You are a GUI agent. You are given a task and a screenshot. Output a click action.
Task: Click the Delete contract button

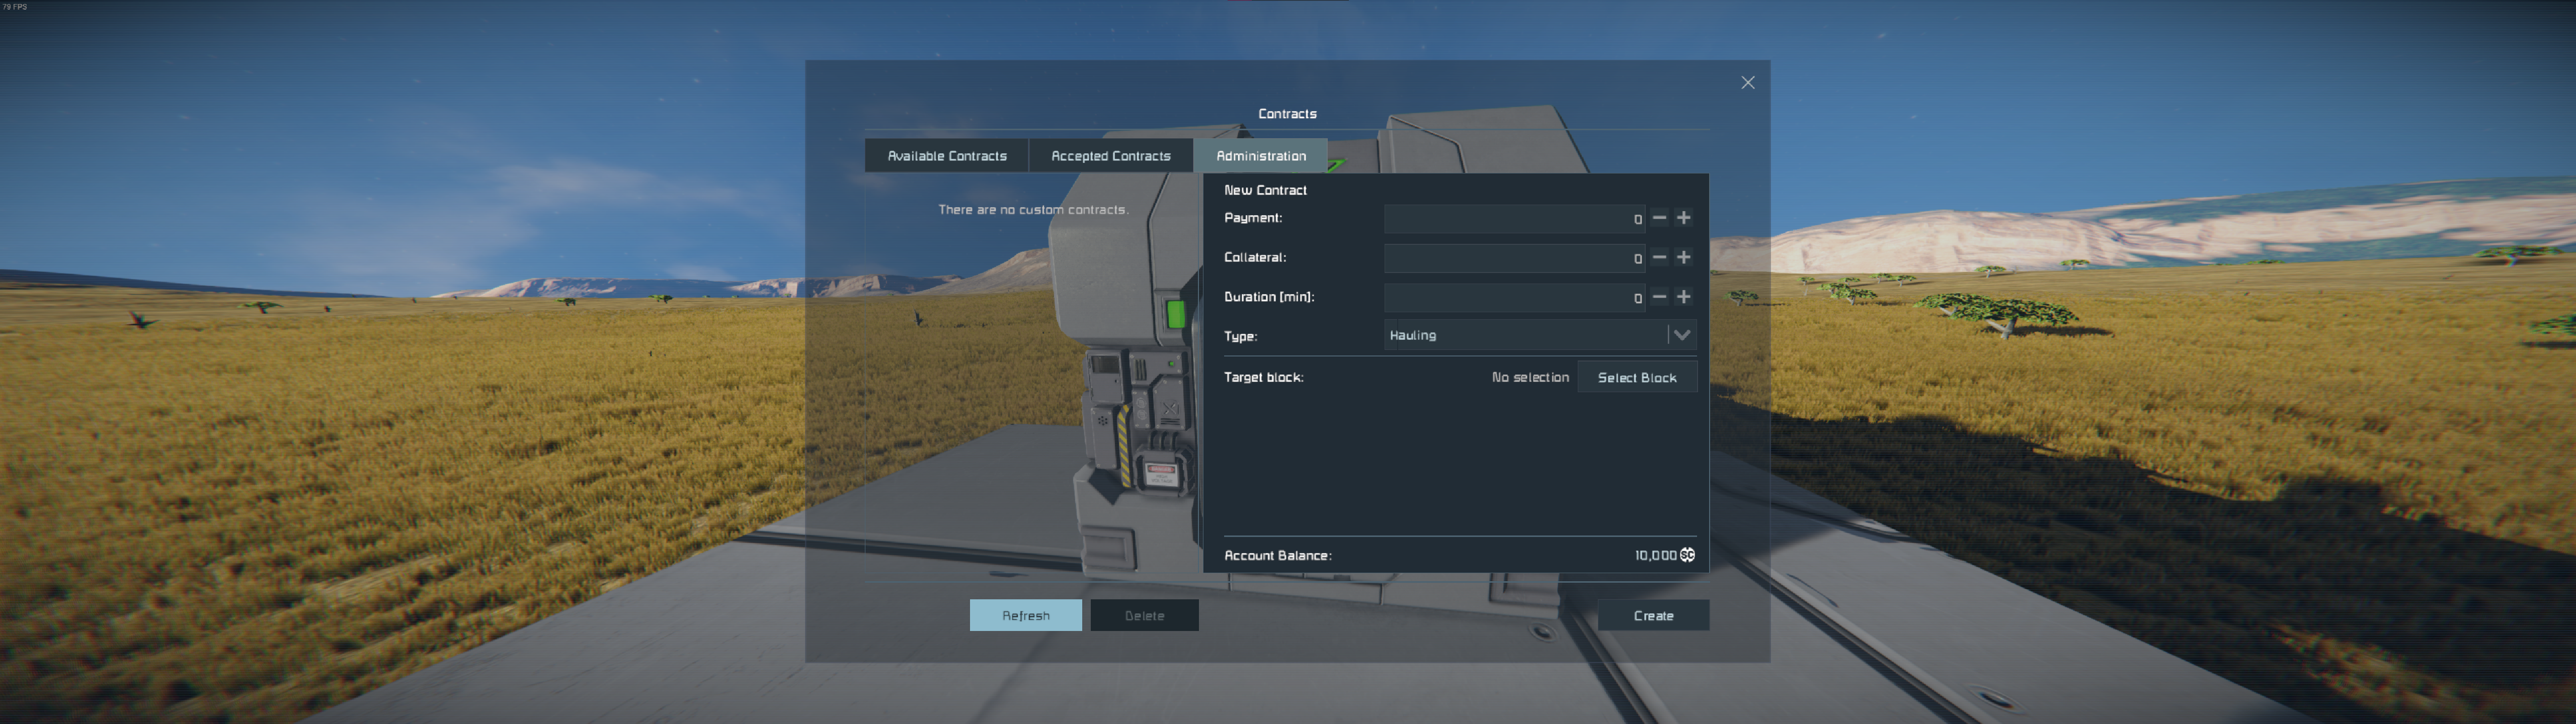1144,616
